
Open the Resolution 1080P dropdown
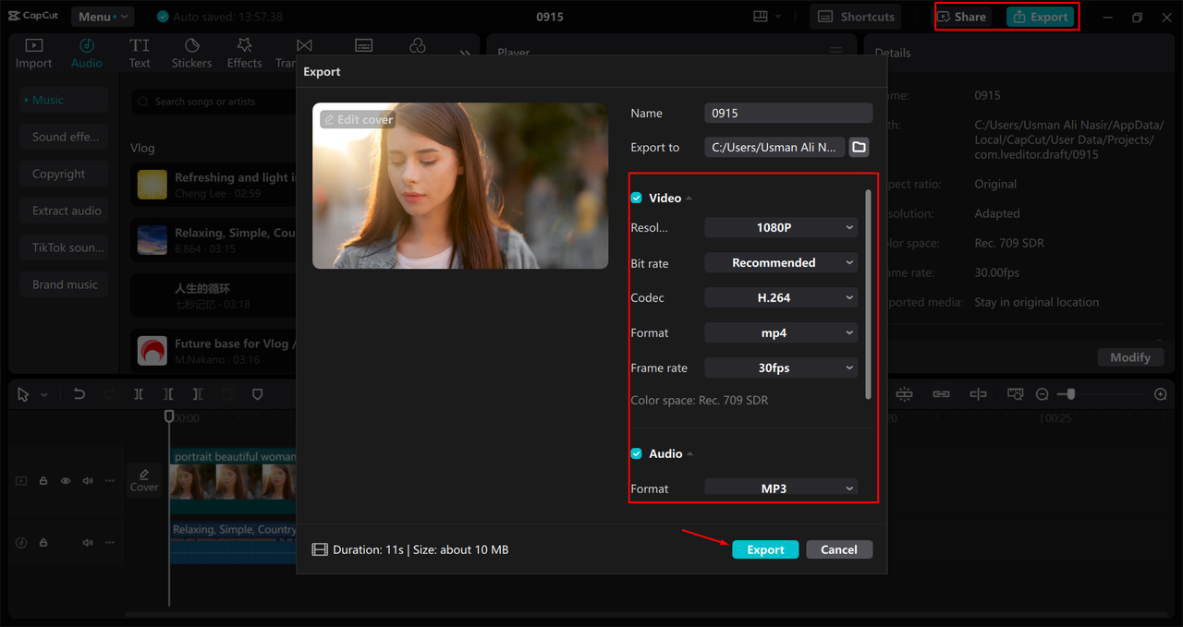781,227
